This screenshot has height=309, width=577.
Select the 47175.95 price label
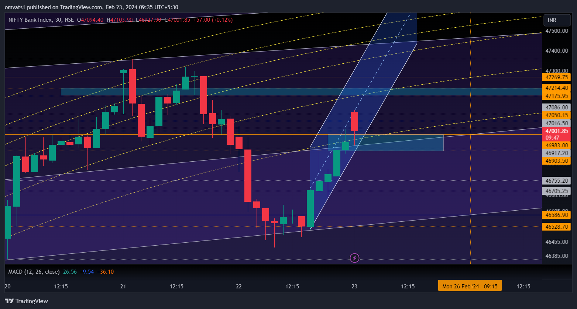pos(556,96)
